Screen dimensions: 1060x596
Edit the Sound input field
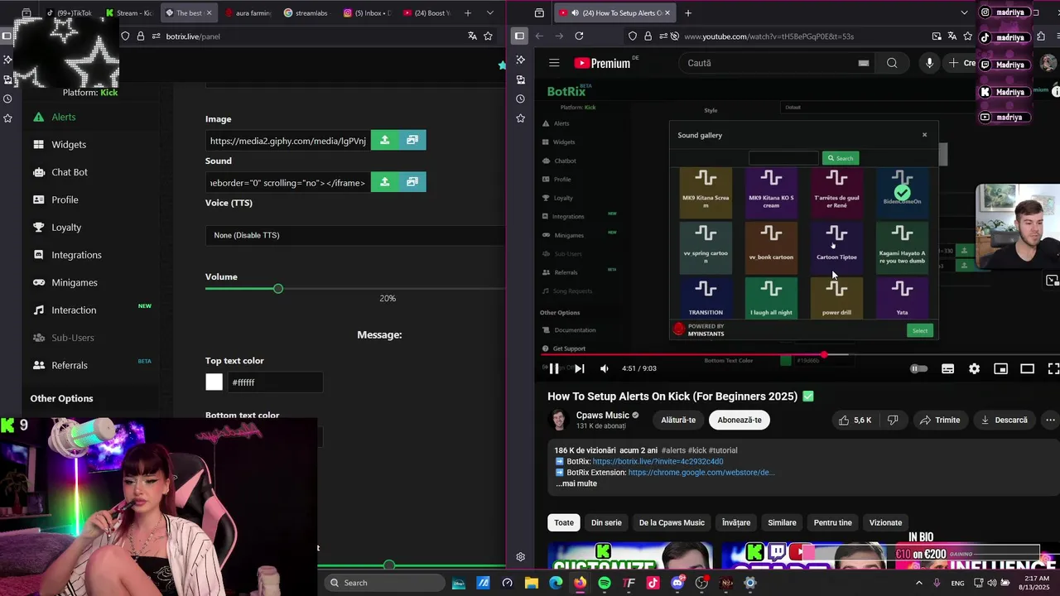(x=287, y=182)
